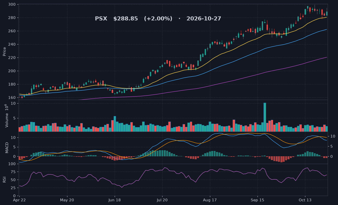The image size is (338, 205).
Task: Click the "MACD" axis label
Action: click(x=7, y=148)
